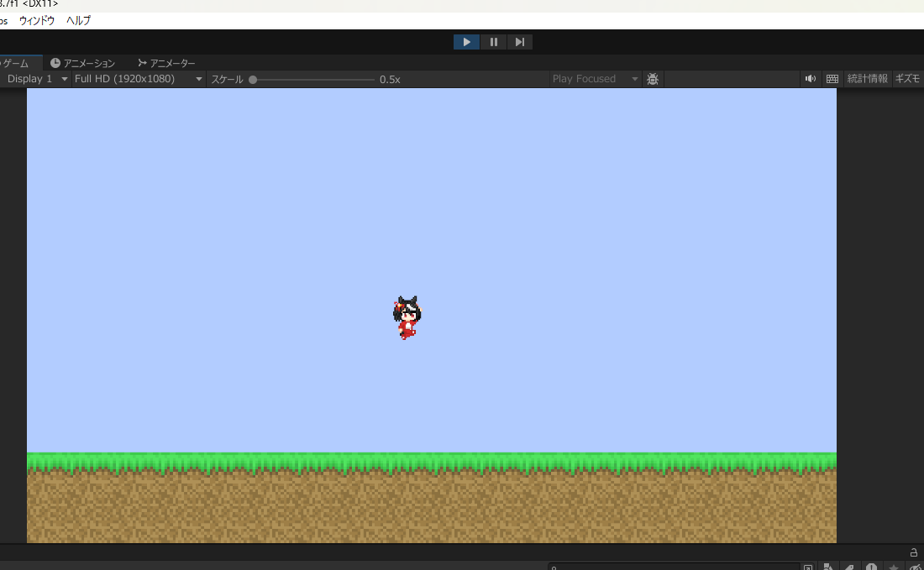Switch to the ゲーム tab
Viewport: 924px width, 570px height.
click(x=20, y=63)
